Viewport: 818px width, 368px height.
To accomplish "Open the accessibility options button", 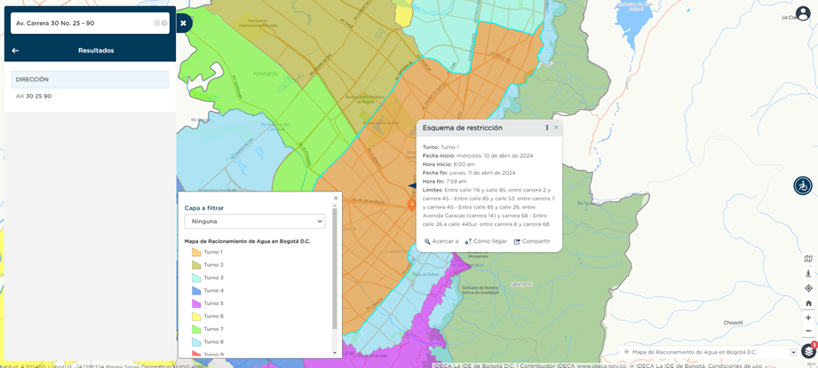I will point(802,185).
